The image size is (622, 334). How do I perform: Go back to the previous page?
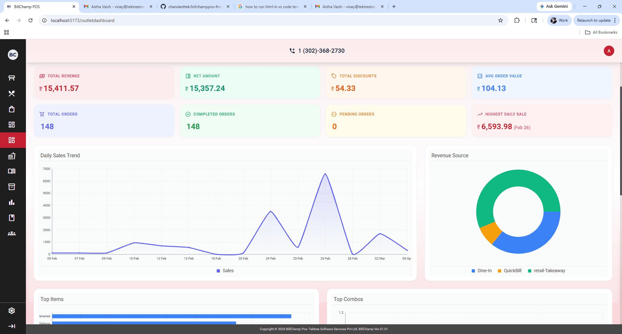pos(7,20)
